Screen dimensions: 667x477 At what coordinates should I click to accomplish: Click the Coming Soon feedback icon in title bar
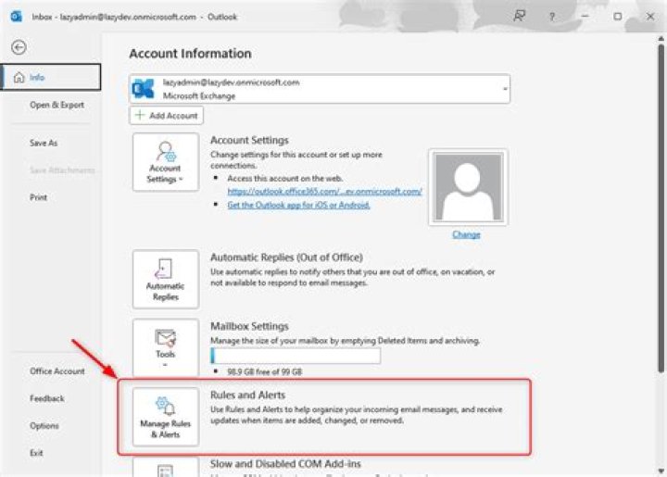(x=519, y=16)
